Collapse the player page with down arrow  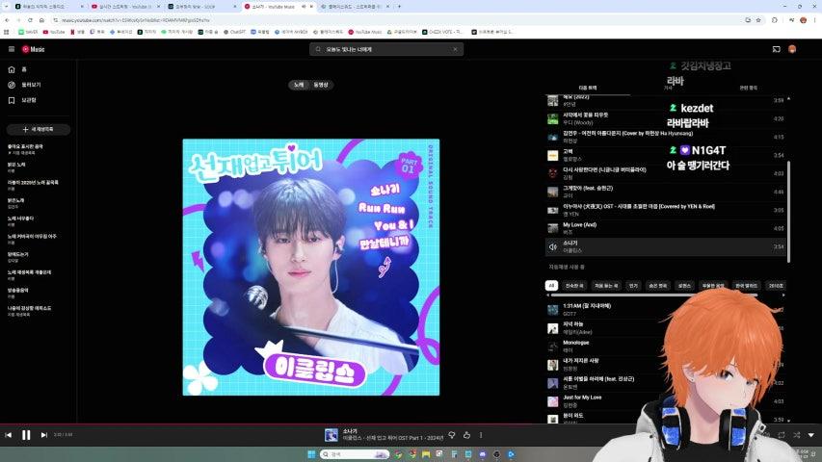coord(811,435)
